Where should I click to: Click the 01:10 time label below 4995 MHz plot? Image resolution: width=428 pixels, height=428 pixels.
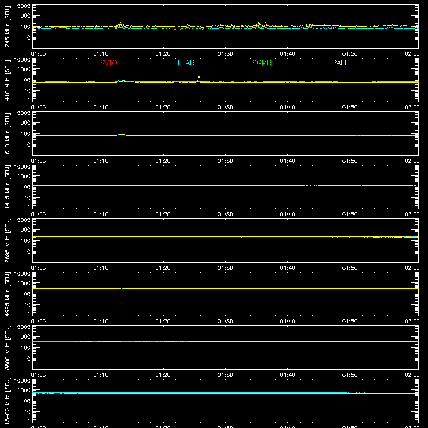(101, 322)
